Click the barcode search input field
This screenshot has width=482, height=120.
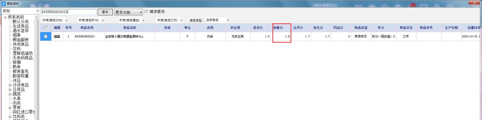tap(68, 12)
